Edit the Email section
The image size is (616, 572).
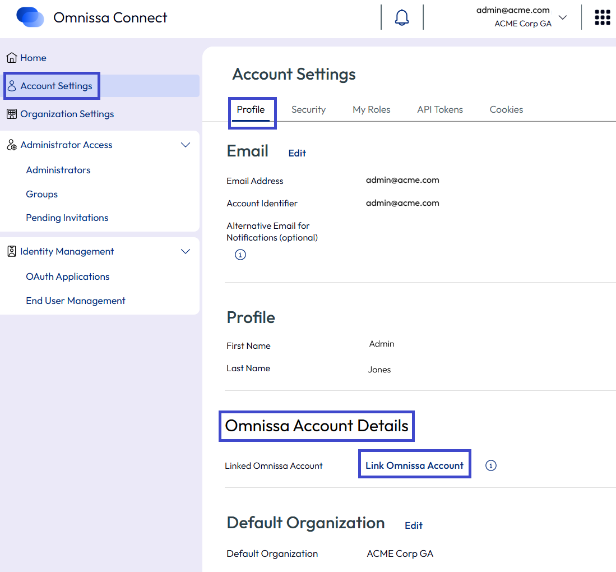(297, 153)
